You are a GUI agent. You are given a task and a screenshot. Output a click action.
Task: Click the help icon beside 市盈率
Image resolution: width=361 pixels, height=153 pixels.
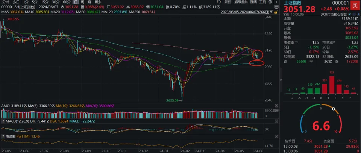[3, 136]
